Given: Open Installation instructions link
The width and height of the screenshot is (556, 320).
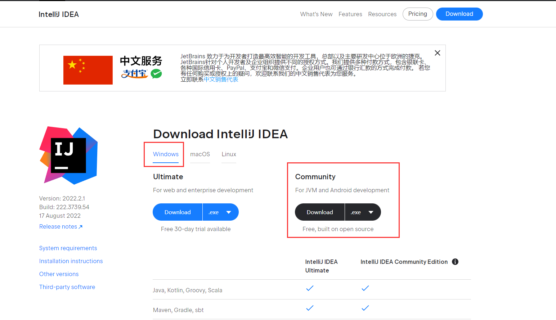Looking at the screenshot, I should click(x=71, y=261).
